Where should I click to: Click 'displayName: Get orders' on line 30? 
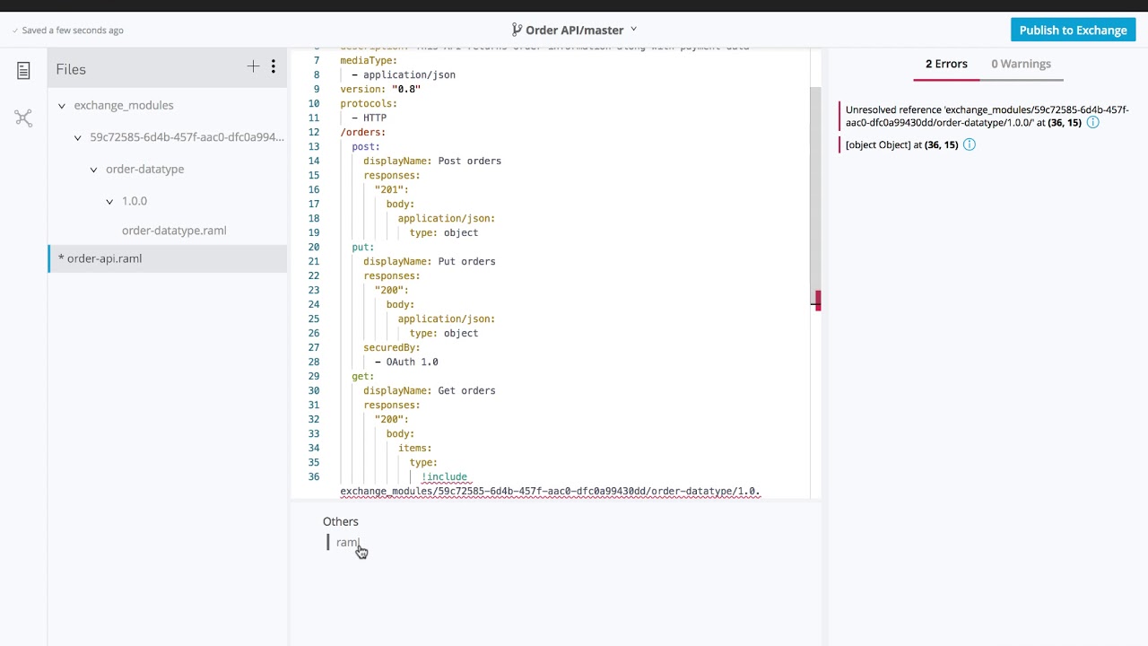(x=430, y=390)
